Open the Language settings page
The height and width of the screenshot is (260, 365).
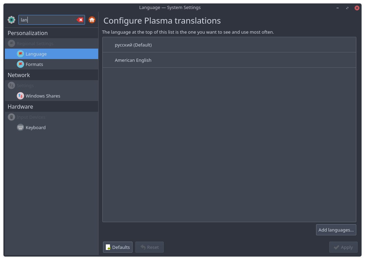[51, 54]
